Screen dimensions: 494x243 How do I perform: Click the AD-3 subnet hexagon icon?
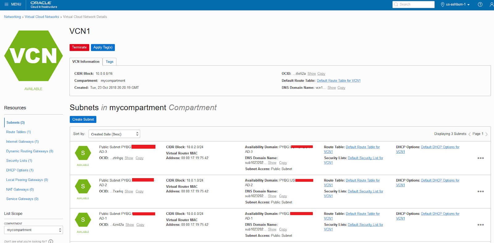[x=83, y=153]
